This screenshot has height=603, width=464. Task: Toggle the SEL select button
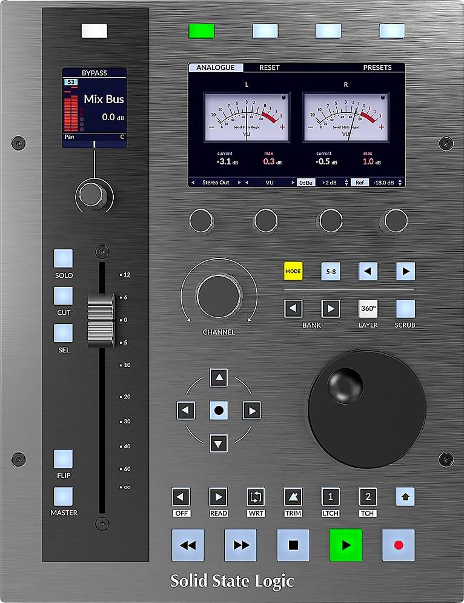[x=64, y=333]
